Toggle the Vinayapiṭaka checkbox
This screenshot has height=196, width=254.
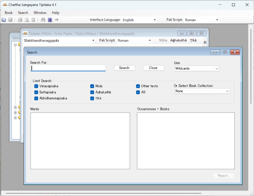coord(36,86)
